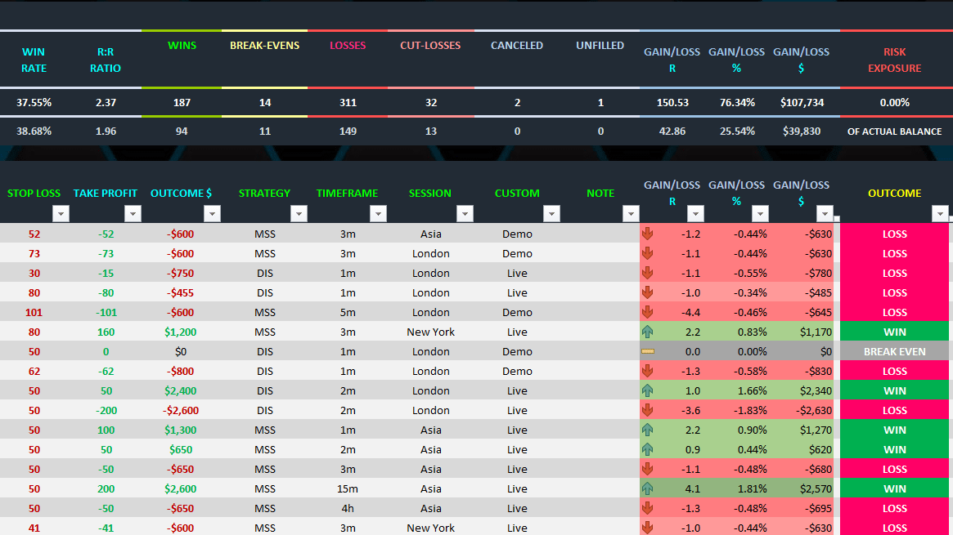The height and width of the screenshot is (535, 953).
Task: Select the 37.55% win rate value
Action: click(34, 103)
